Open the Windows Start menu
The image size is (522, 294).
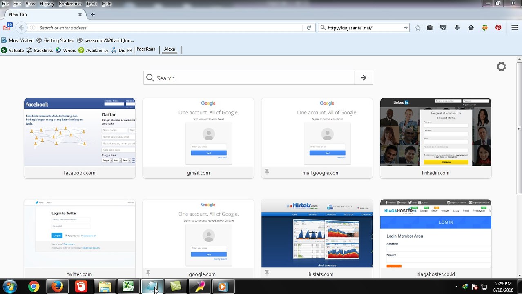click(9, 287)
